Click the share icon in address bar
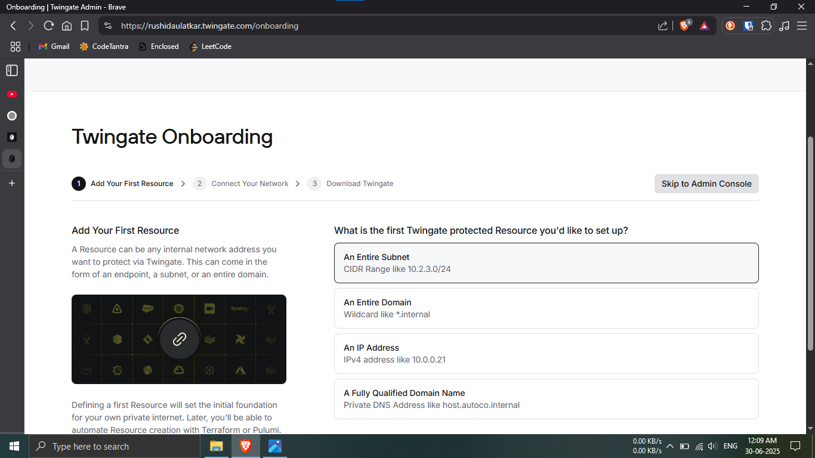The height and width of the screenshot is (458, 815). point(663,26)
